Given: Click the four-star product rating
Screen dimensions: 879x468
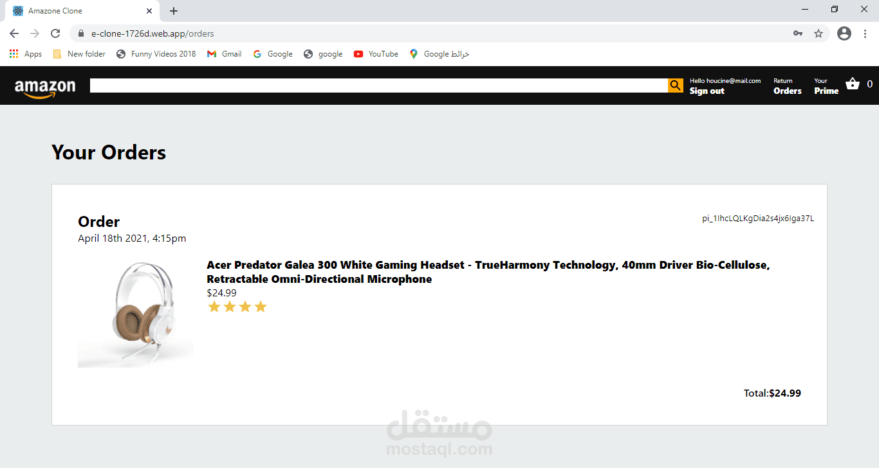Looking at the screenshot, I should point(237,307).
